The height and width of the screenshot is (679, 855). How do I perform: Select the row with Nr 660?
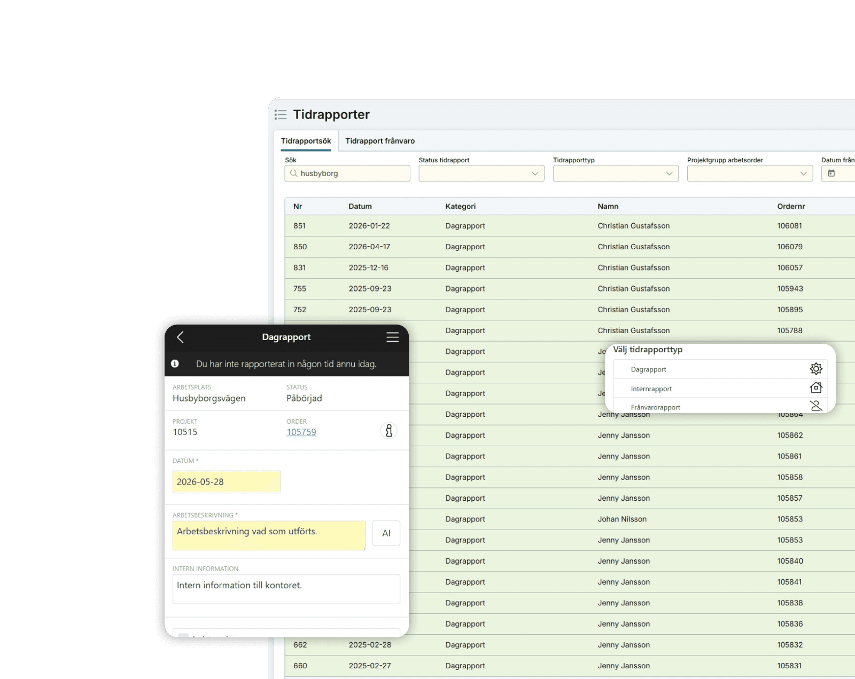[570, 666]
